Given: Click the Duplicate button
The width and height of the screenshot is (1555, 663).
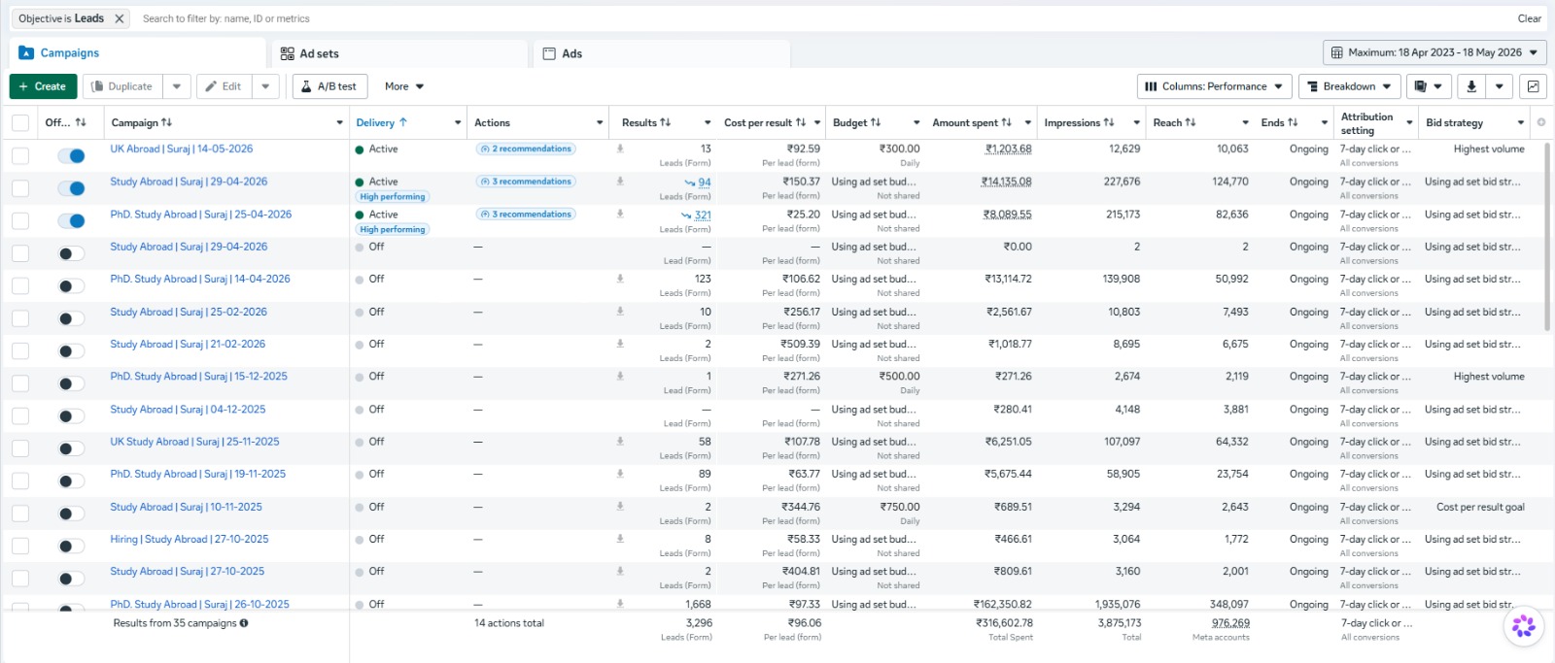Looking at the screenshot, I should [x=122, y=86].
